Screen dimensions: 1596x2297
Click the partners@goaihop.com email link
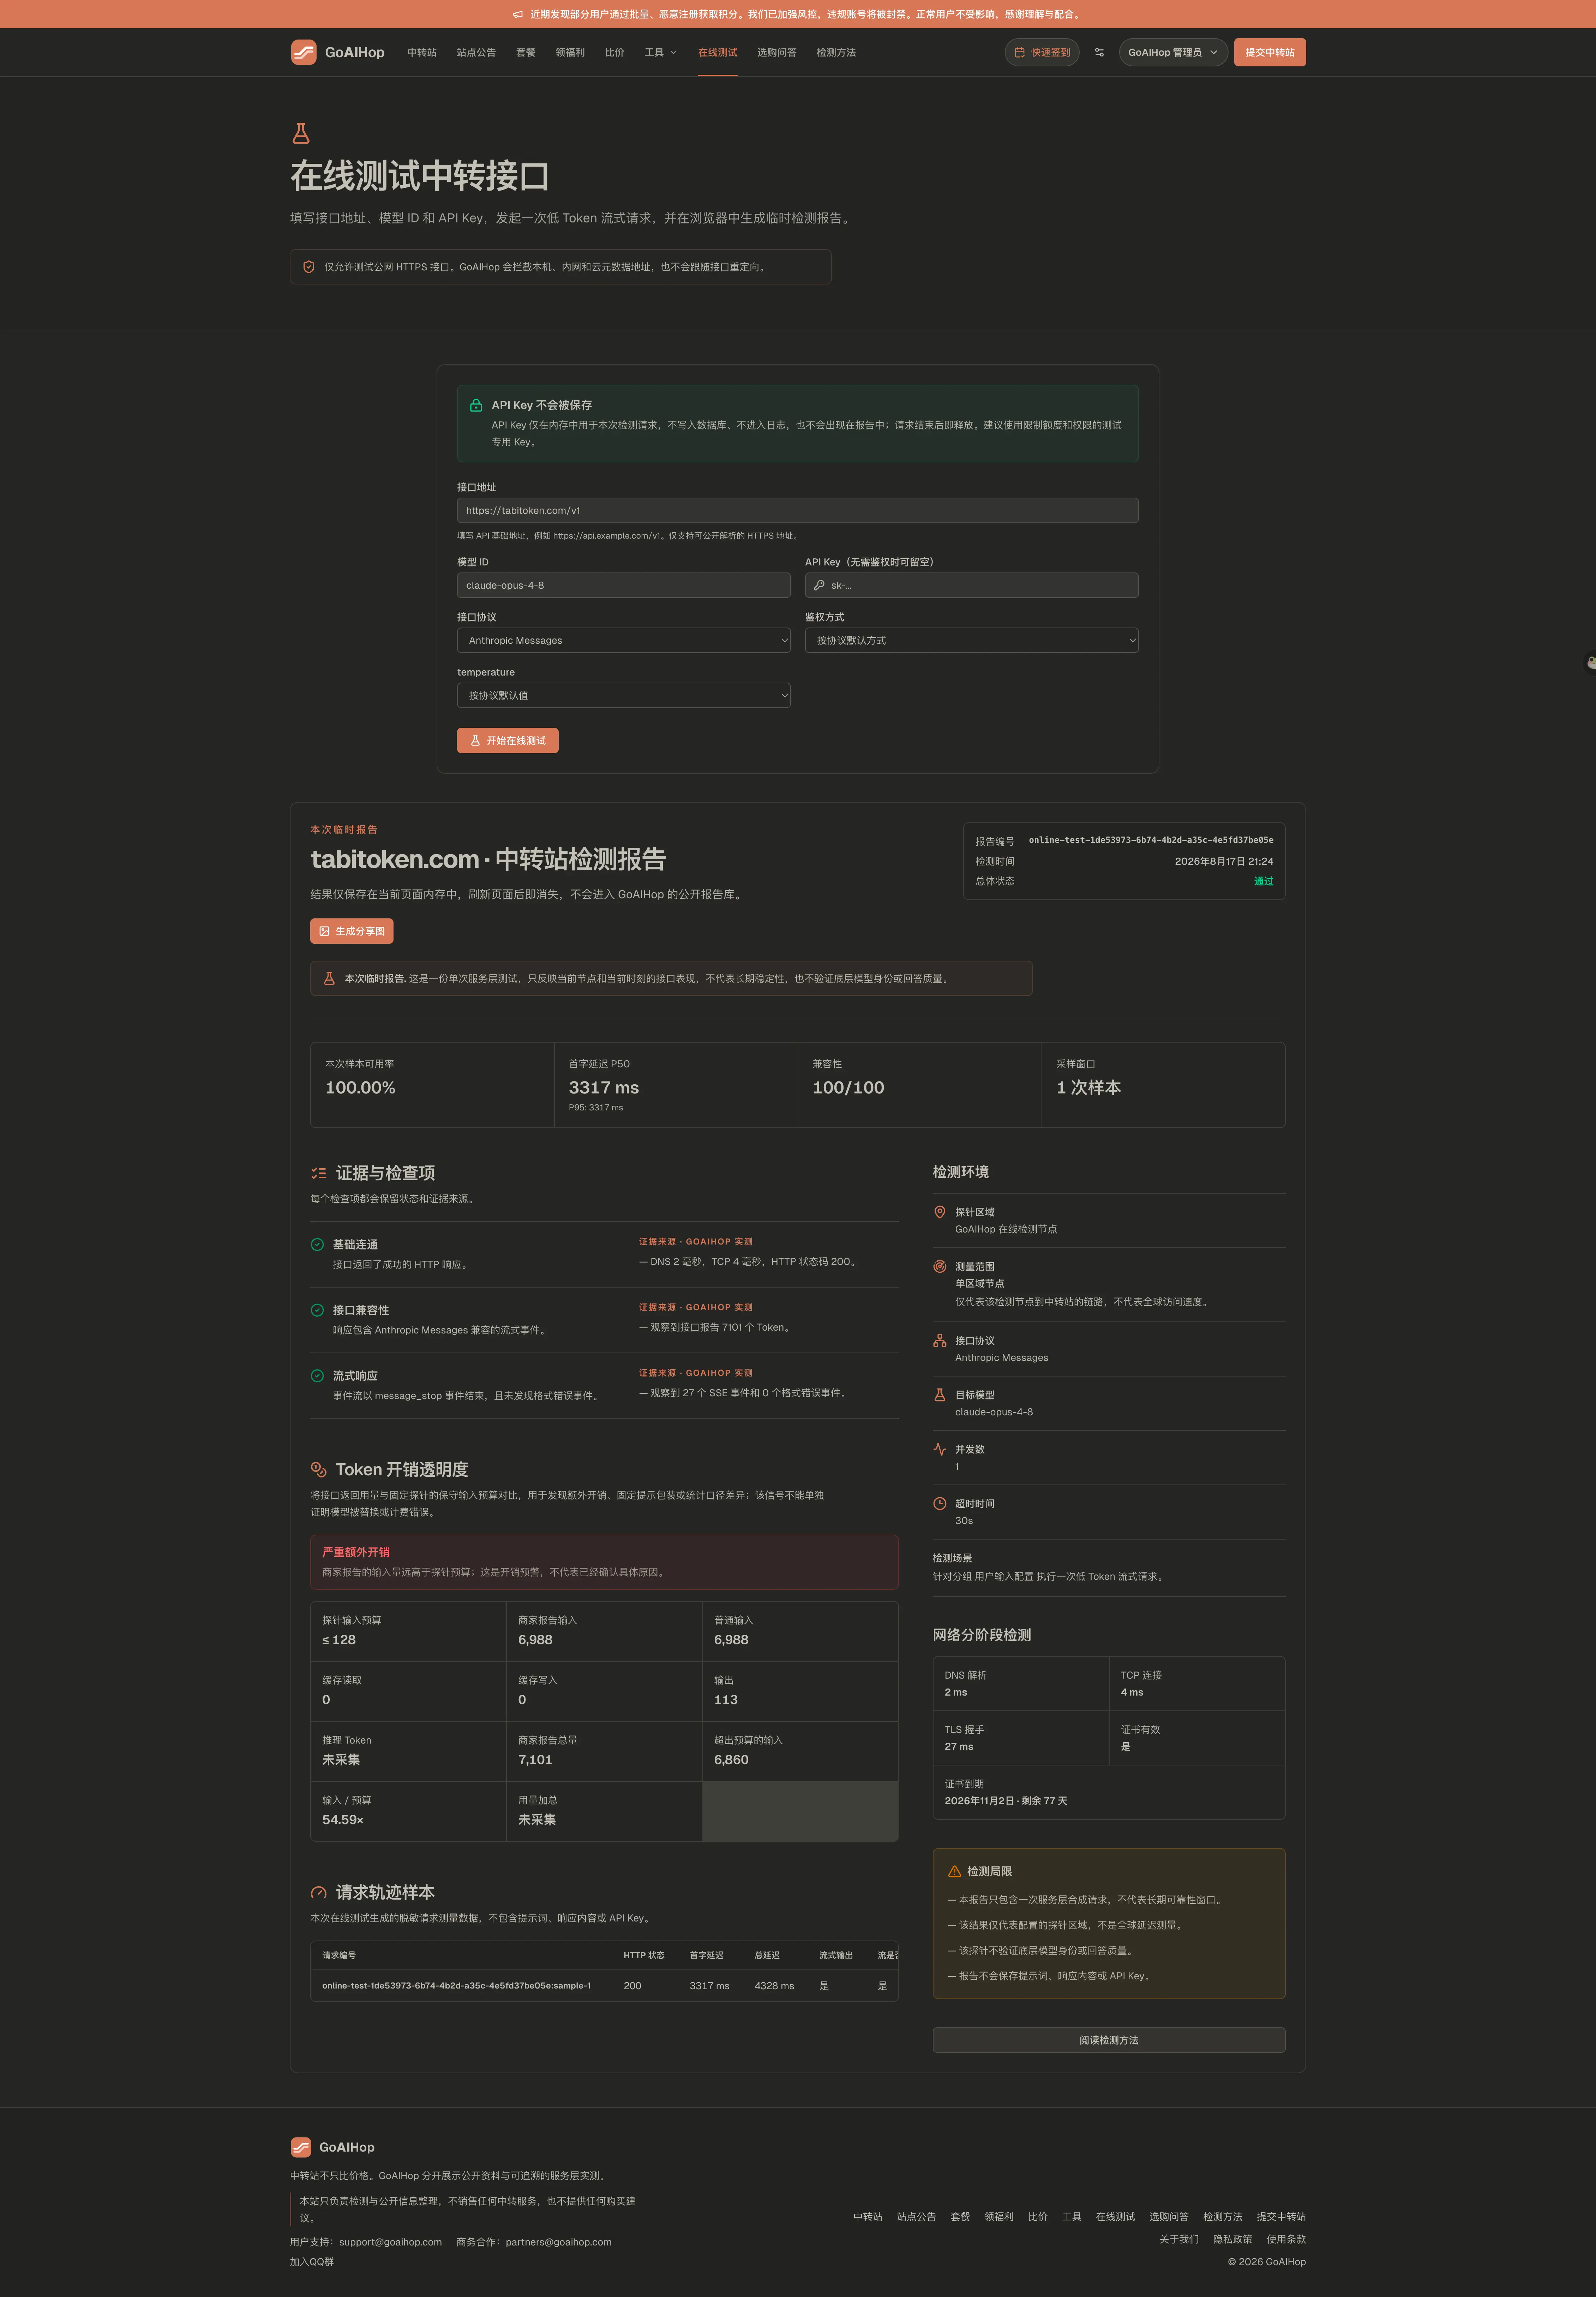[558, 2242]
